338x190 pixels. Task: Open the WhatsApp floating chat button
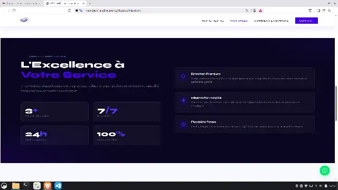325,170
